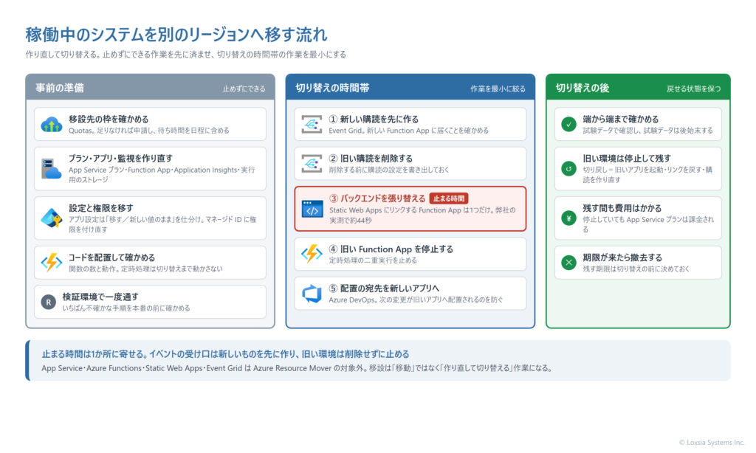Select the 切り替えの時間帯 column header

click(x=410, y=88)
